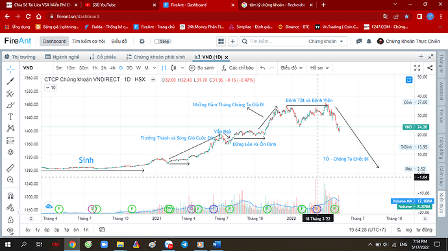Enter fullscreen chart mode
The width and height of the screenshot is (448, 251).
point(417,68)
